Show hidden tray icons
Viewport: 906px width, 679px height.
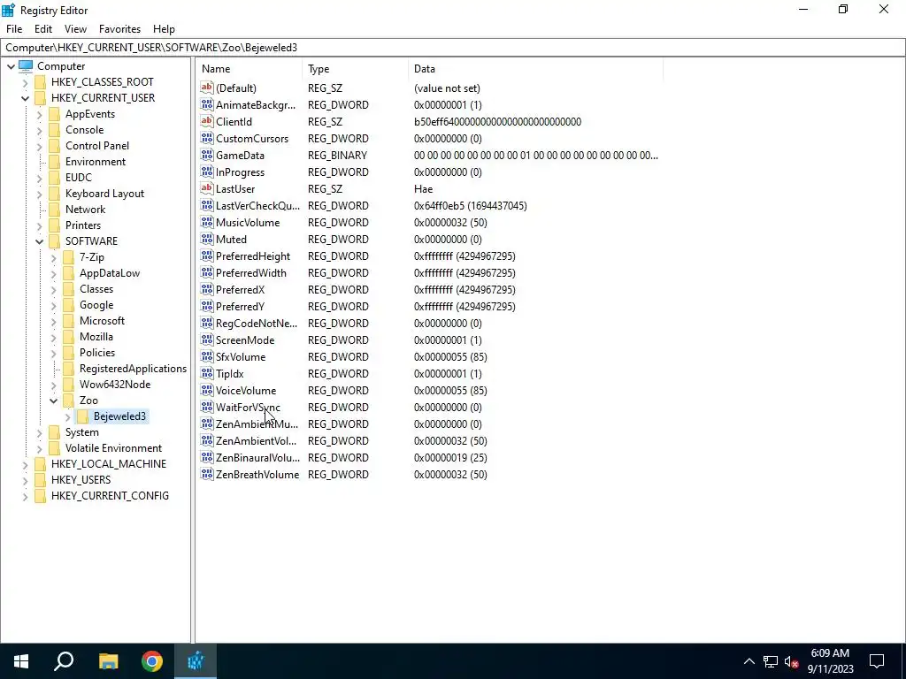tap(749, 661)
